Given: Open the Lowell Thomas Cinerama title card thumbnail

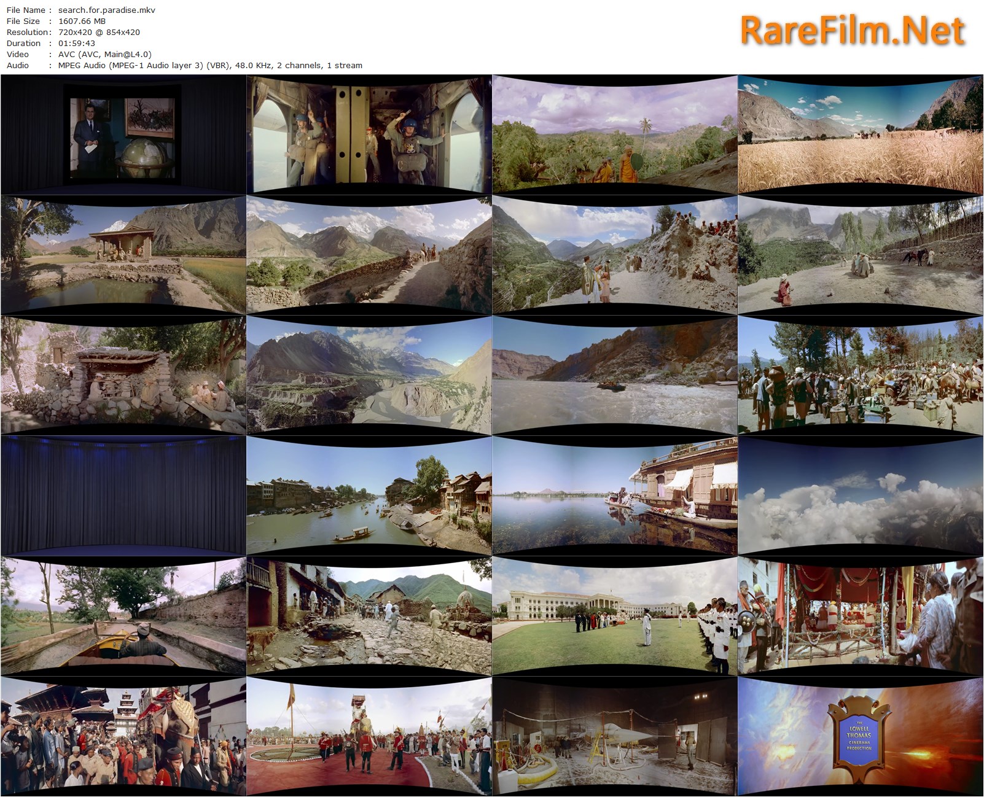Looking at the screenshot, I should (860, 736).
